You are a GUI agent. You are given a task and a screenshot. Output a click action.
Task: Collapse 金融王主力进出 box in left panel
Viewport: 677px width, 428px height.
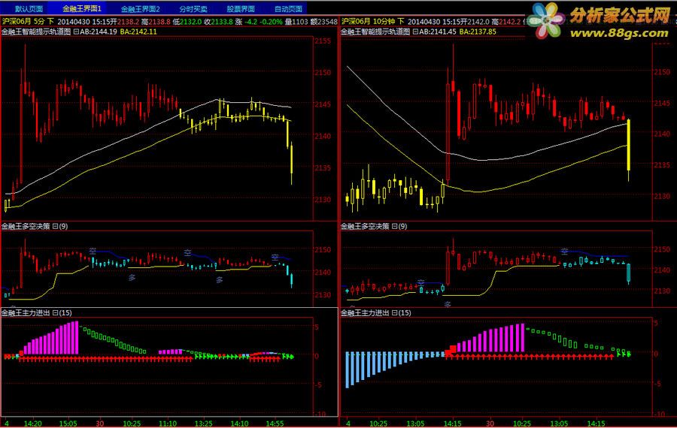coord(55,312)
